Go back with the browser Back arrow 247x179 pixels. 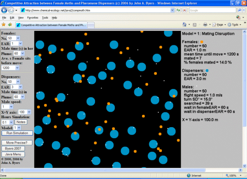[x=4, y=10]
